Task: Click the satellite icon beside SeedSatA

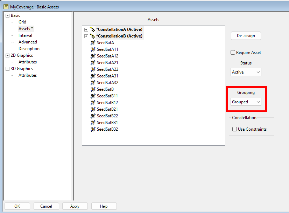Action: click(93, 43)
